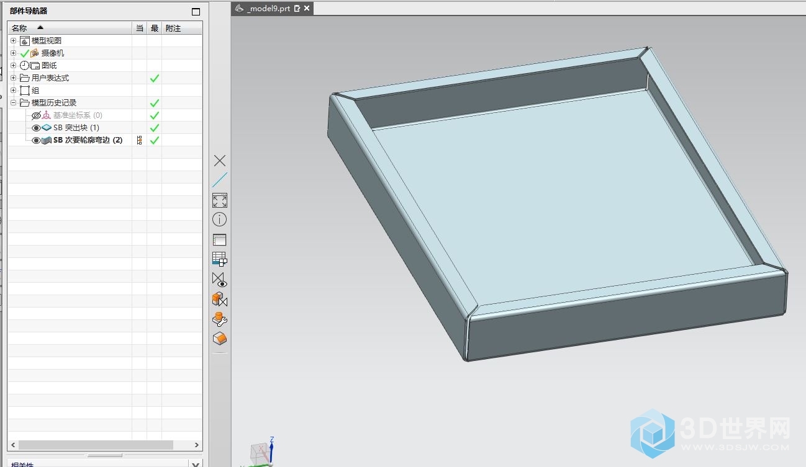
Task: Expand the 图纸 node
Action: coord(14,65)
